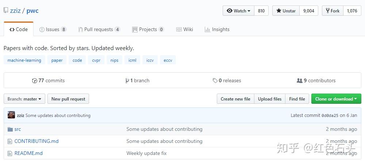365x163 pixels.
Task: Click the Projects board icon
Action: tap(135, 29)
